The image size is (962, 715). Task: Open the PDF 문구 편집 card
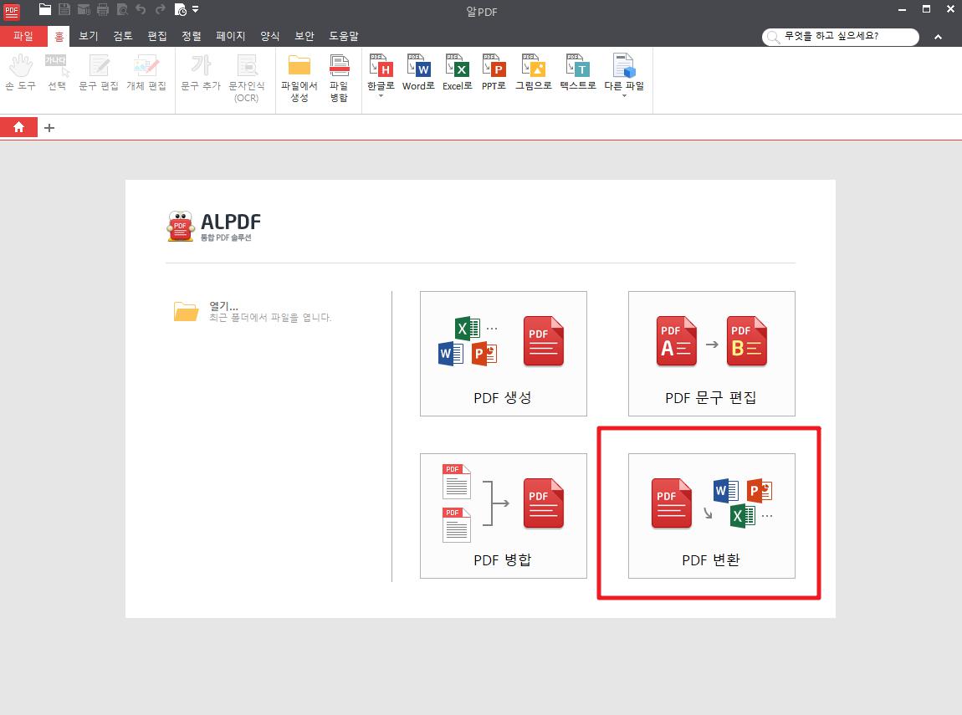[712, 354]
